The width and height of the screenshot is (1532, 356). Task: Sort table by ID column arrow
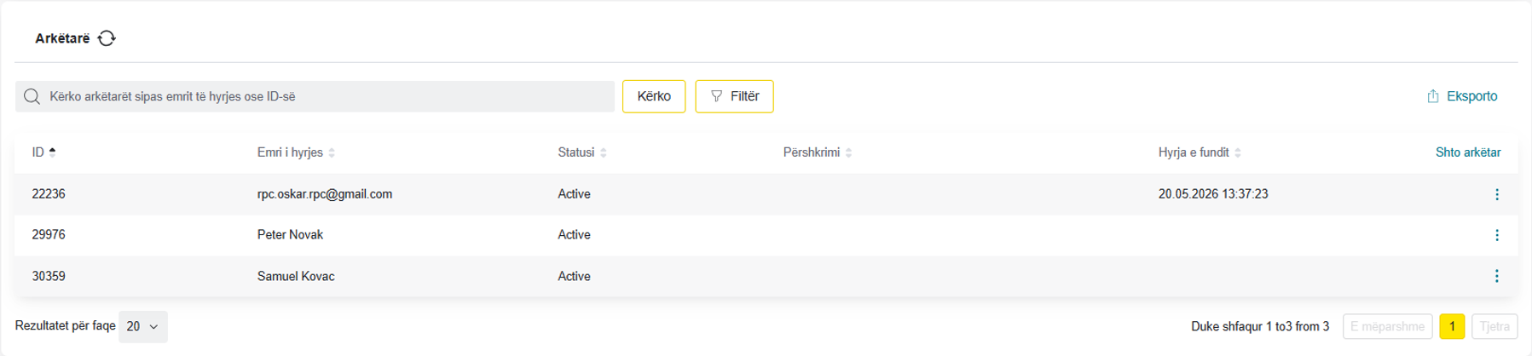tap(52, 152)
